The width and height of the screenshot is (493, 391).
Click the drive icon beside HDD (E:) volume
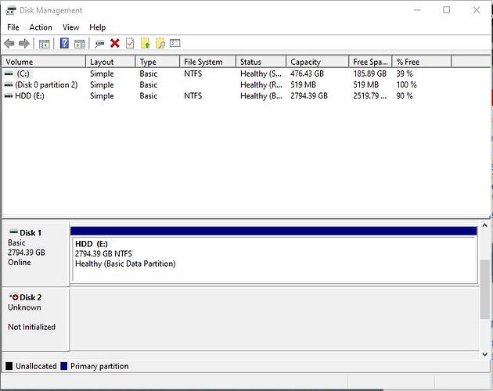pyautogui.click(x=9, y=96)
